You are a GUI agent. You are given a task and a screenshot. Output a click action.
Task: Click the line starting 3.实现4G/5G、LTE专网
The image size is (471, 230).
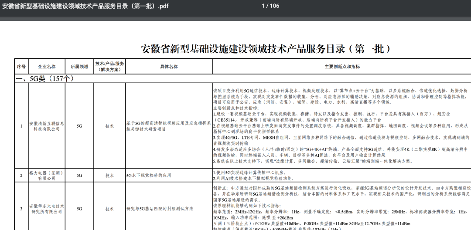[341, 140]
